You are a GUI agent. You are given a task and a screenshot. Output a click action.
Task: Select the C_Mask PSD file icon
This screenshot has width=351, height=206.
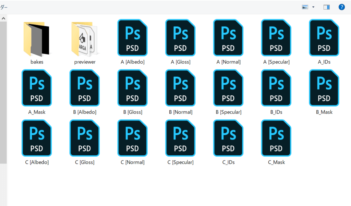pyautogui.click(x=276, y=138)
